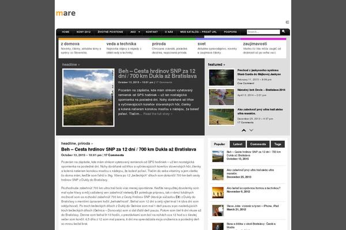346x230 pixels.
Task: Open featured runner thumbnail image
Action: pyautogui.click(x=221, y=97)
